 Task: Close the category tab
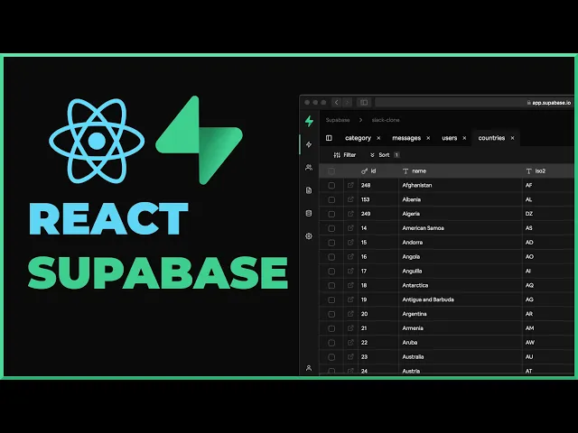(378, 138)
